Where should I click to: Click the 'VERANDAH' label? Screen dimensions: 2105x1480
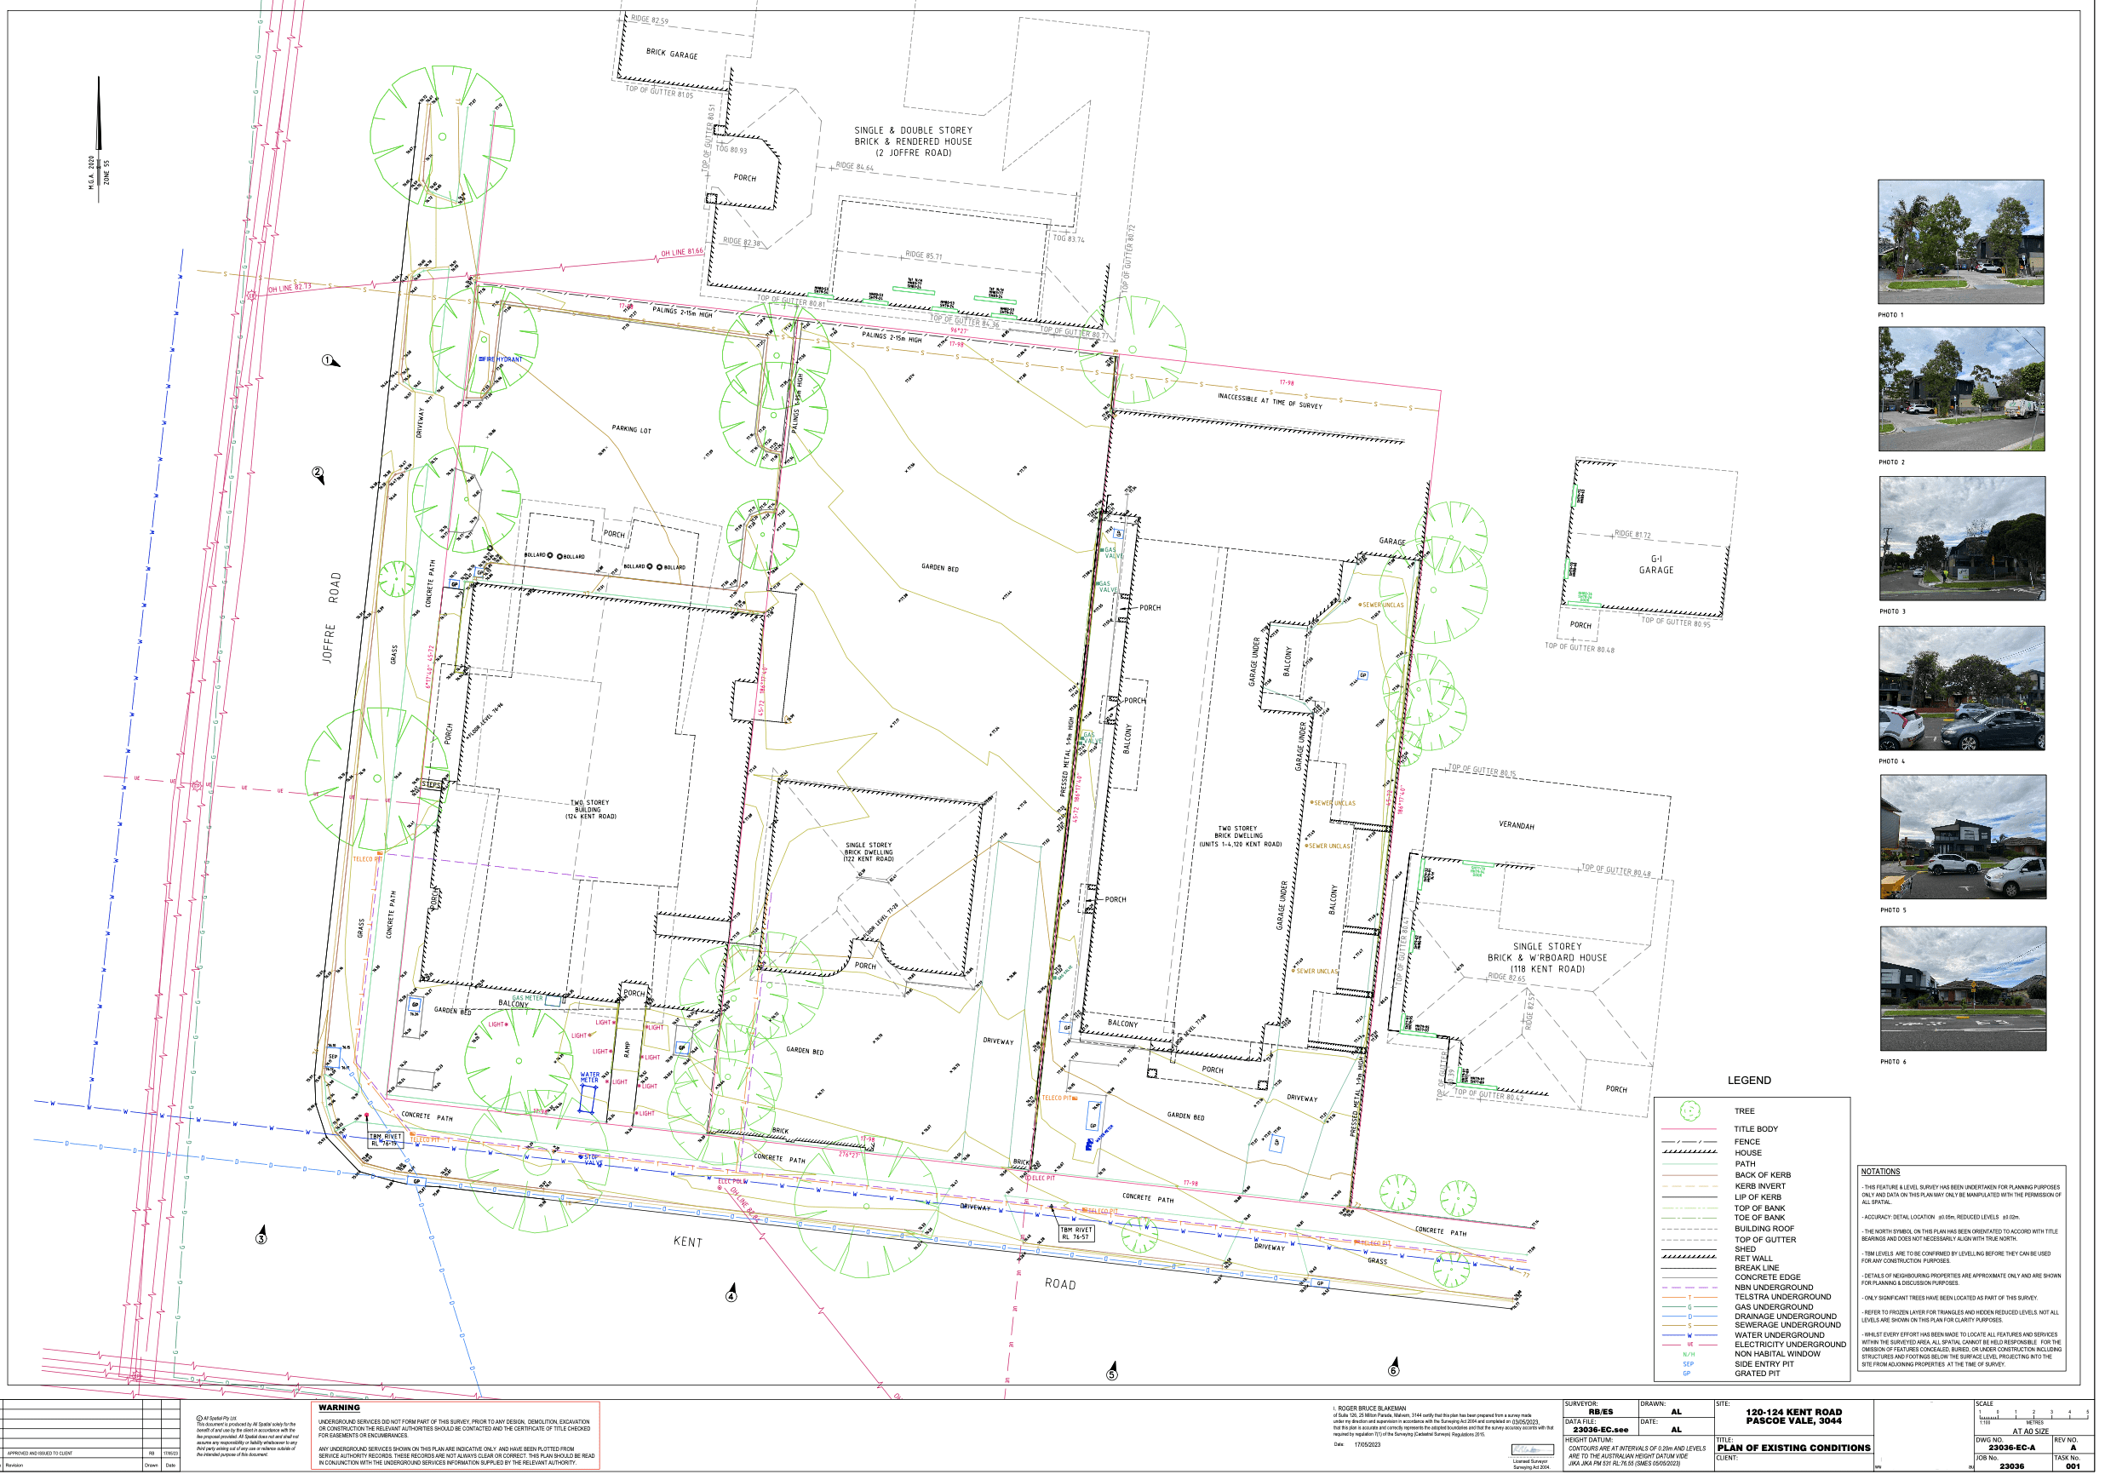(1517, 825)
